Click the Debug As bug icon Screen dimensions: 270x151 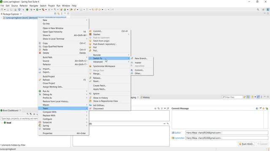pyautogui.click(x=40, y=94)
